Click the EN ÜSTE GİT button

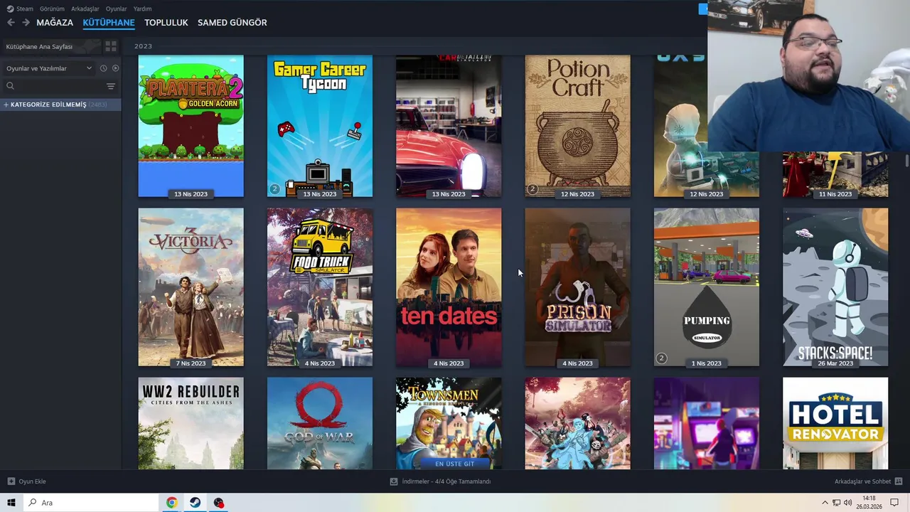pos(454,464)
